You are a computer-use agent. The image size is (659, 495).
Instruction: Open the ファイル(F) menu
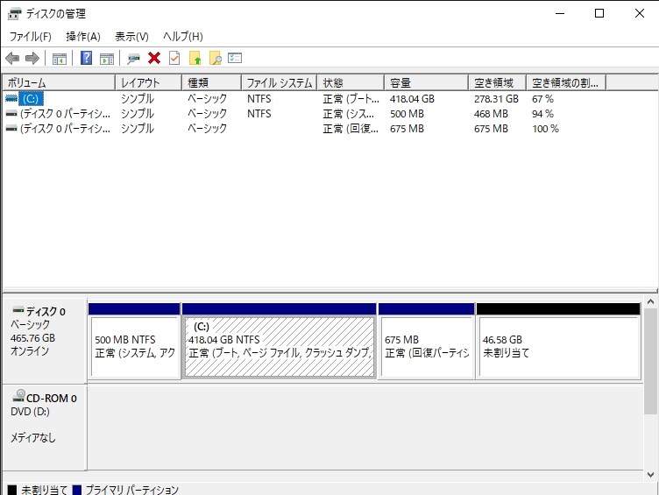point(31,37)
